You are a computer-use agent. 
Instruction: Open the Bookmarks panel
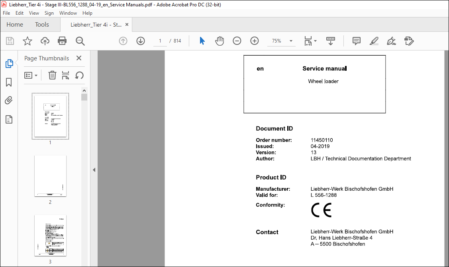9,82
